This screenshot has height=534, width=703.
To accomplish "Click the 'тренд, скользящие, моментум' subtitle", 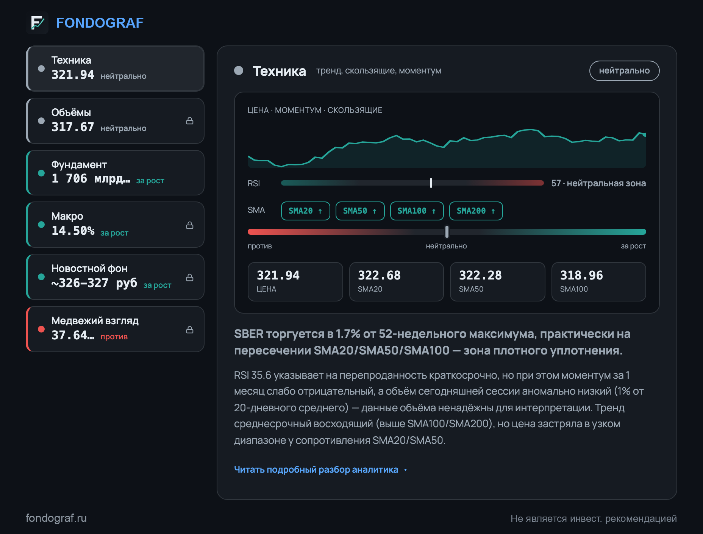I will coord(379,71).
